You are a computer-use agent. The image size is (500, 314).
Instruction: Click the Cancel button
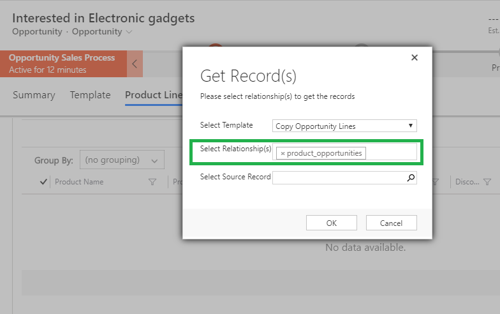(x=391, y=223)
